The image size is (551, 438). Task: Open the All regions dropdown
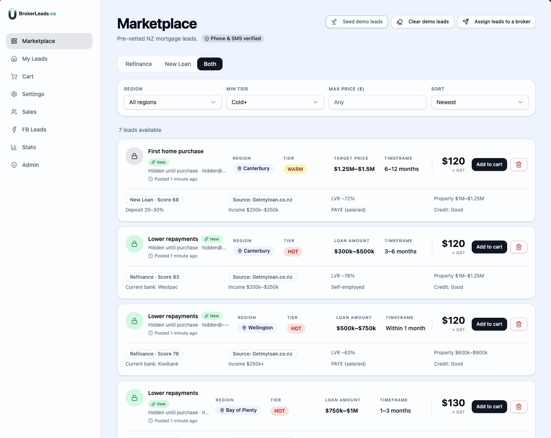[173, 102]
